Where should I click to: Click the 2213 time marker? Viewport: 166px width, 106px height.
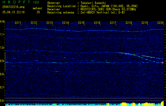coord(50,23)
